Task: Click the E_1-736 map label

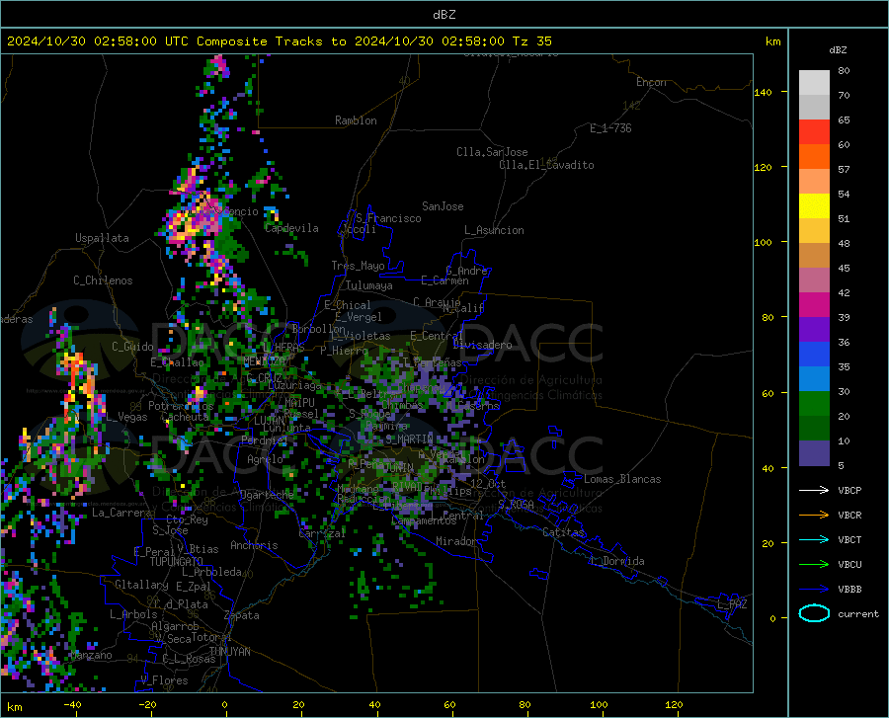Action: (x=610, y=128)
